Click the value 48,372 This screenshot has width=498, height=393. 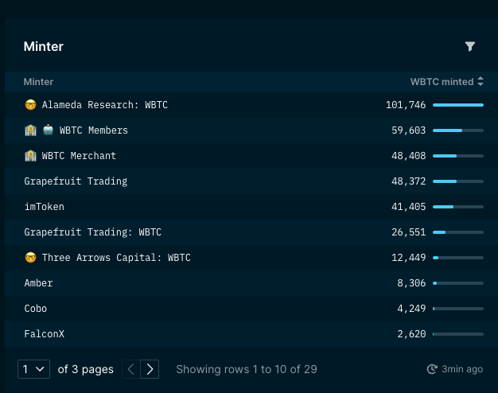click(408, 181)
